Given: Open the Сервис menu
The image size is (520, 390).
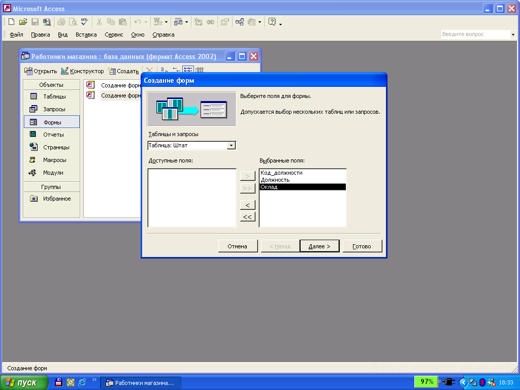Looking at the screenshot, I should (114, 35).
